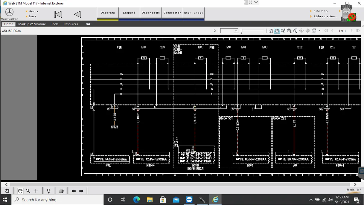Click the Mercedes-Benz logo
This screenshot has width=364, height=205.
pos(9,14)
